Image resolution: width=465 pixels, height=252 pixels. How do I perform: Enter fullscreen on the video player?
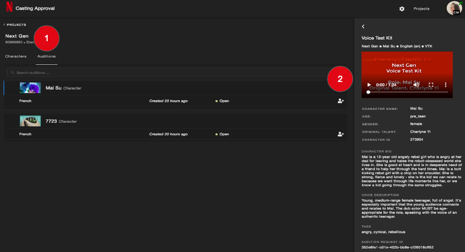pos(431,85)
